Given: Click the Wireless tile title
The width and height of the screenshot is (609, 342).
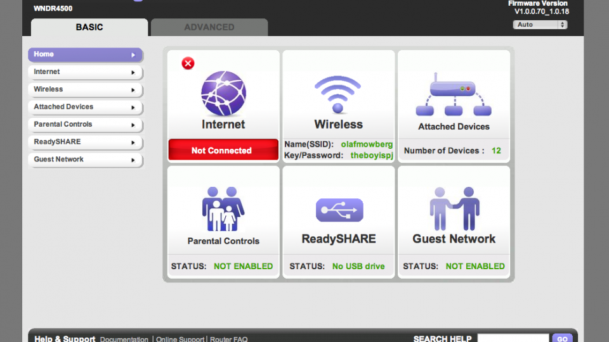Looking at the screenshot, I should pos(338,125).
